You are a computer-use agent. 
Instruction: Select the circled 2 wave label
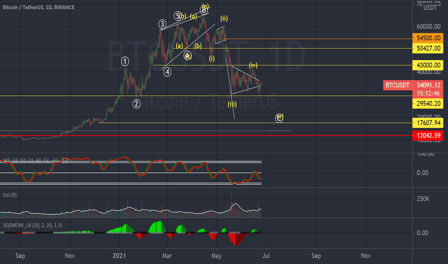pos(137,104)
